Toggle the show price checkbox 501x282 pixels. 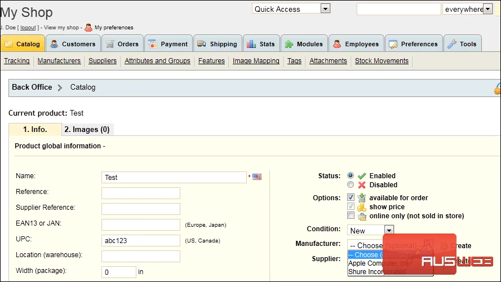[x=351, y=206]
